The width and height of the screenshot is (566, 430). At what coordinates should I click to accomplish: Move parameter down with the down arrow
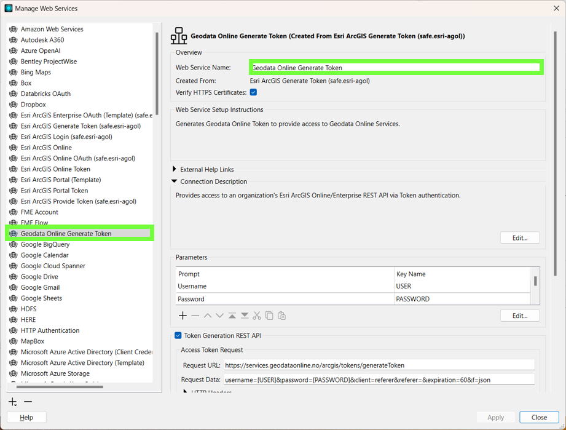pyautogui.click(x=220, y=316)
